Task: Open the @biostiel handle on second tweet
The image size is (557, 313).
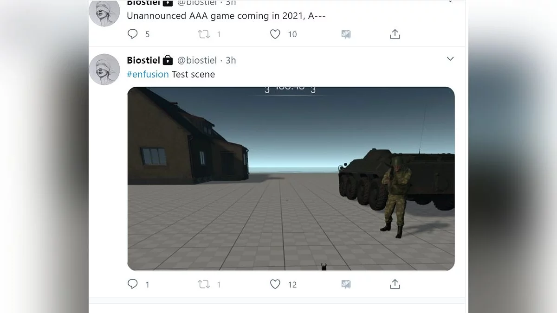Action: (197, 60)
